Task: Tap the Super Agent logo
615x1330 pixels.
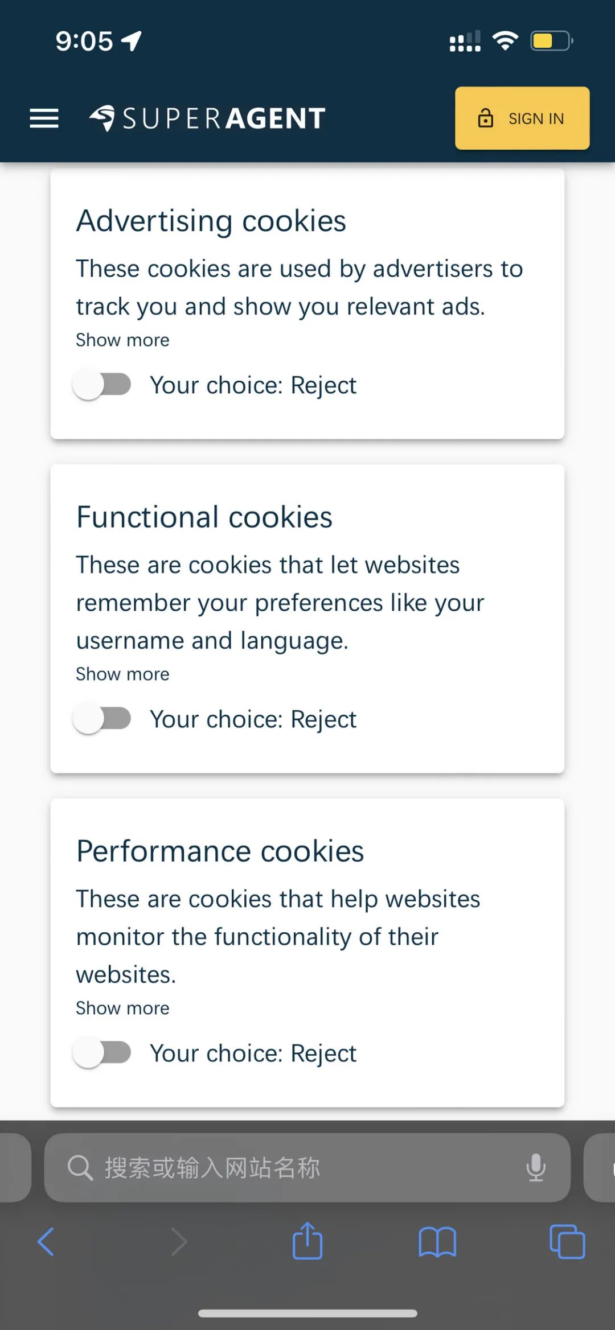Action: (207, 118)
